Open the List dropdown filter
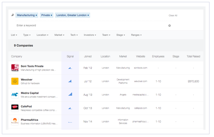This screenshot has height=137, width=214. click(14, 35)
